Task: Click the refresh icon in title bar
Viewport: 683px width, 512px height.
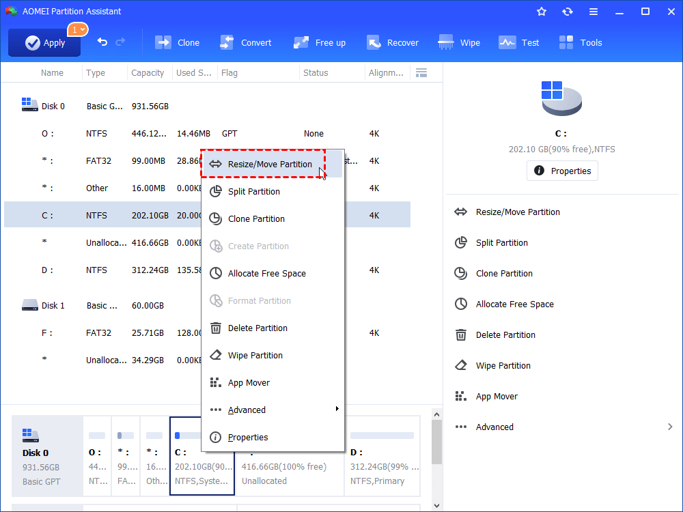Action: [x=567, y=12]
